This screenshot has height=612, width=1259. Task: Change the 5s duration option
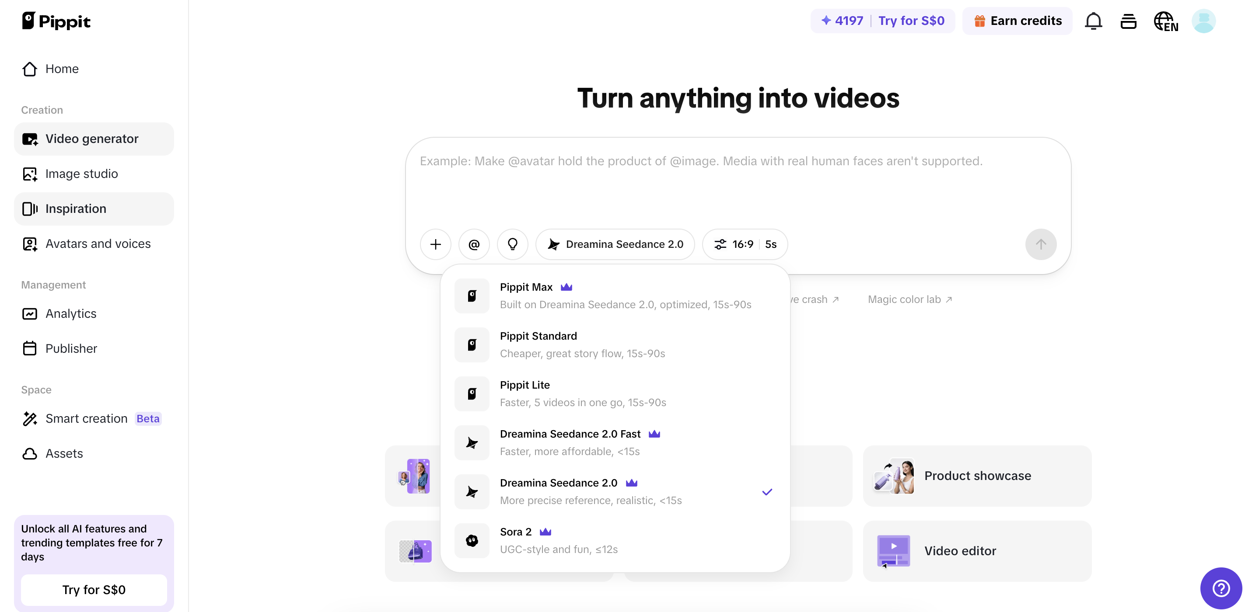click(x=771, y=244)
